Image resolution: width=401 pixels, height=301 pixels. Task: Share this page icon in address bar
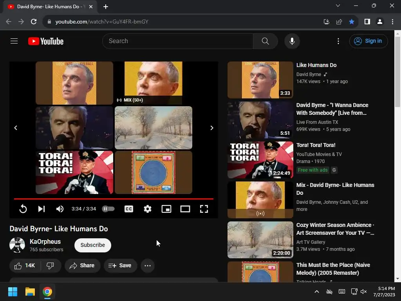pyautogui.click(x=339, y=22)
